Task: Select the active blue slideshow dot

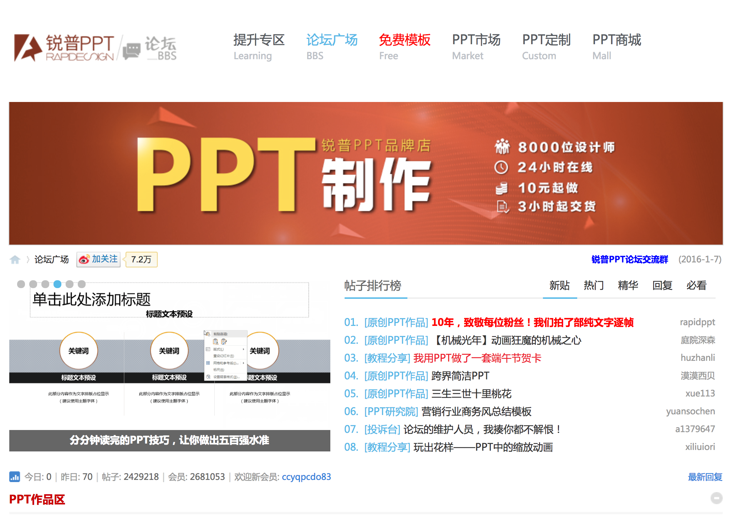Action: click(x=57, y=284)
